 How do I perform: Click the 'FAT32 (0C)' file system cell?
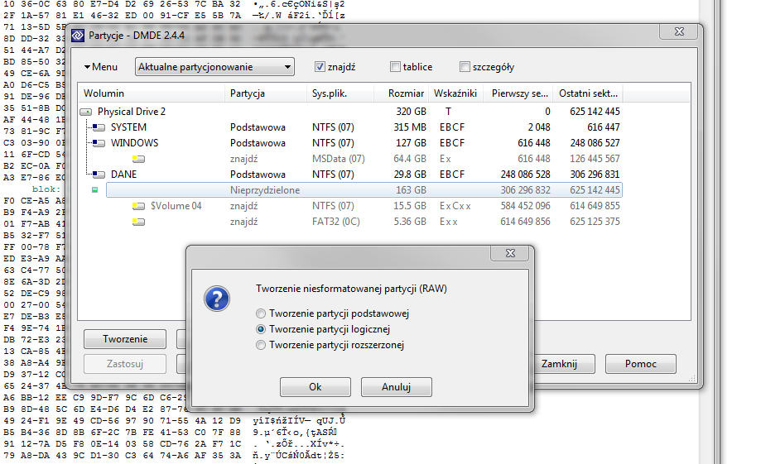click(336, 222)
